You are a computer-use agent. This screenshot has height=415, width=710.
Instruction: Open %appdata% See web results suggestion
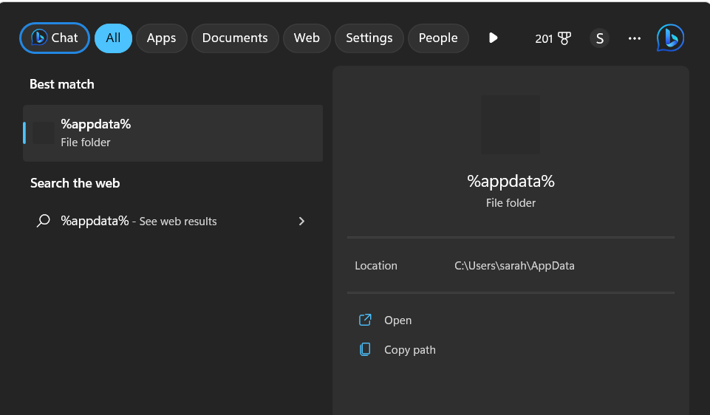pyautogui.click(x=173, y=222)
